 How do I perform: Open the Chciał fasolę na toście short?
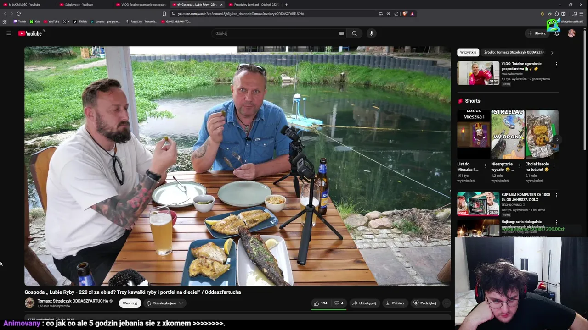pyautogui.click(x=542, y=134)
